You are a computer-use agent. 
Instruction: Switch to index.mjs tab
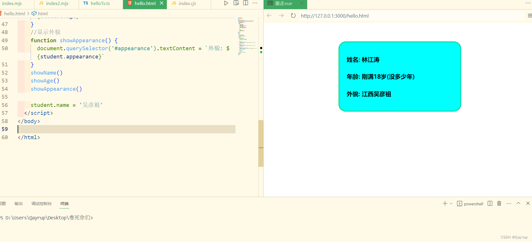12,4
